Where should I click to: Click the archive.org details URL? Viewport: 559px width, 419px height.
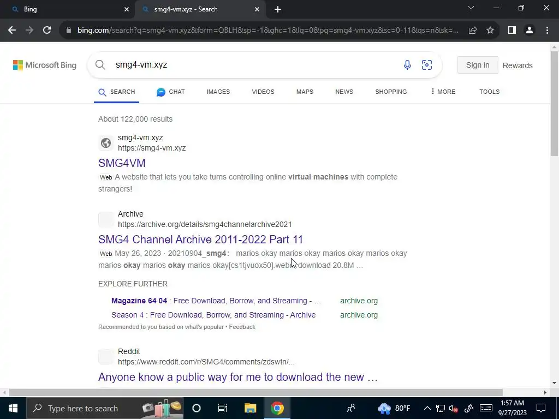tap(205, 224)
